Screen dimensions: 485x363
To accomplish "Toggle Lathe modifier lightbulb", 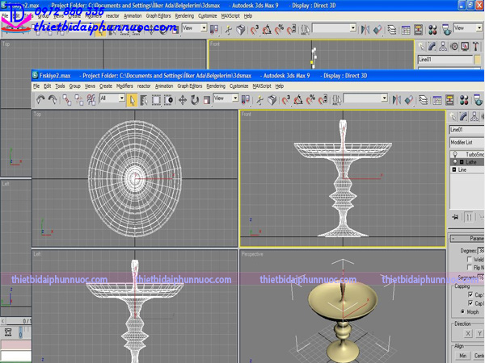I will [x=454, y=162].
